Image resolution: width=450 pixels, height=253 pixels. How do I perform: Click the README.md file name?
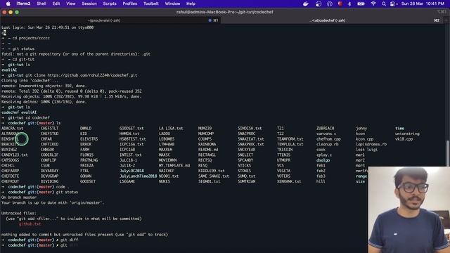point(208,150)
